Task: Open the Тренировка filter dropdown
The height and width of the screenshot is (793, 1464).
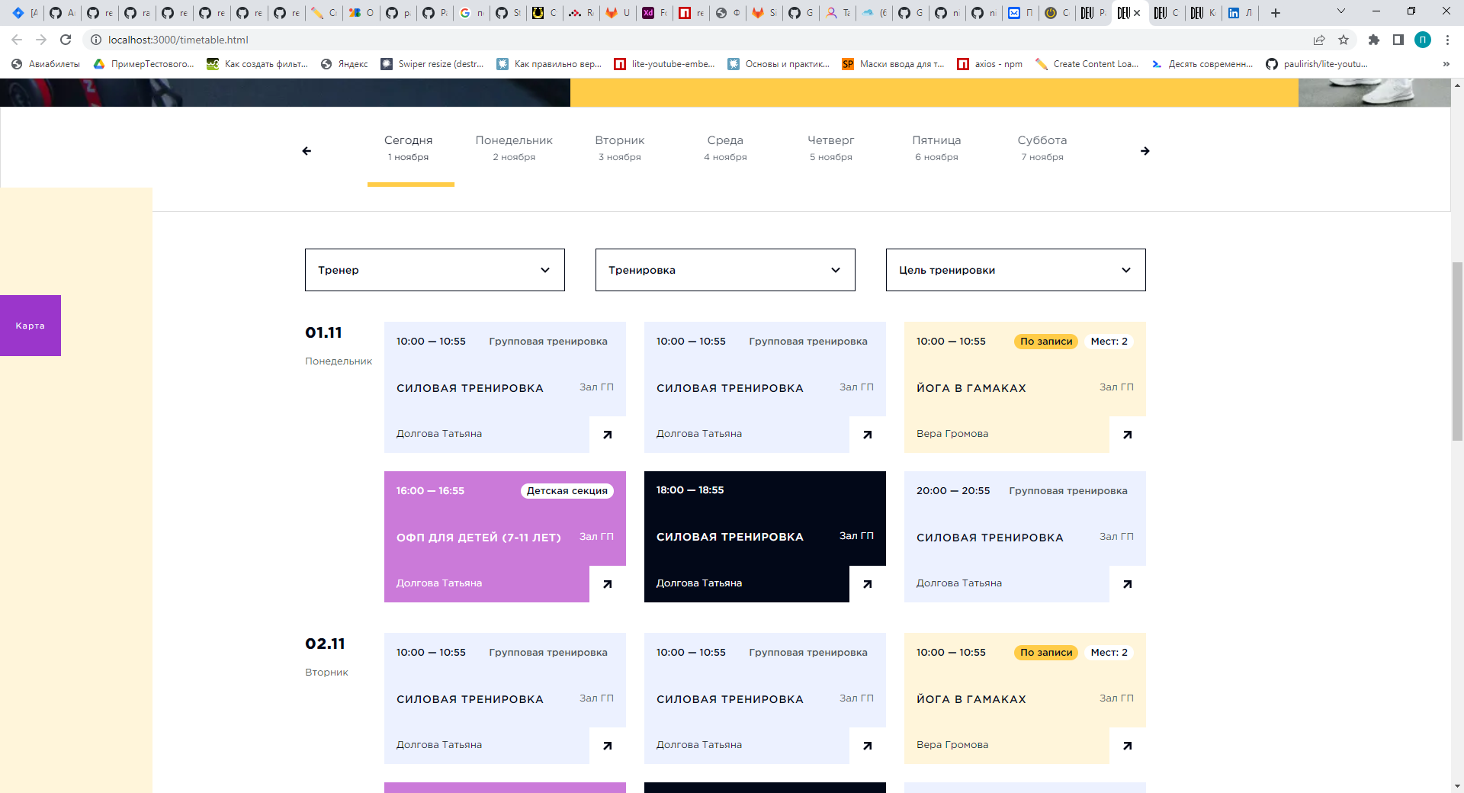Action: point(725,270)
